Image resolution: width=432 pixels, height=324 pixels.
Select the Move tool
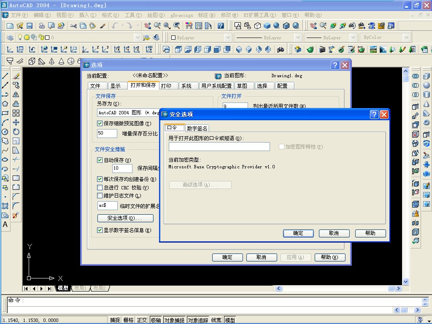coord(16,122)
